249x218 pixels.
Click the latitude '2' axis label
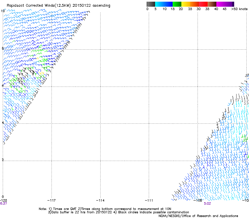click(x=3, y=160)
